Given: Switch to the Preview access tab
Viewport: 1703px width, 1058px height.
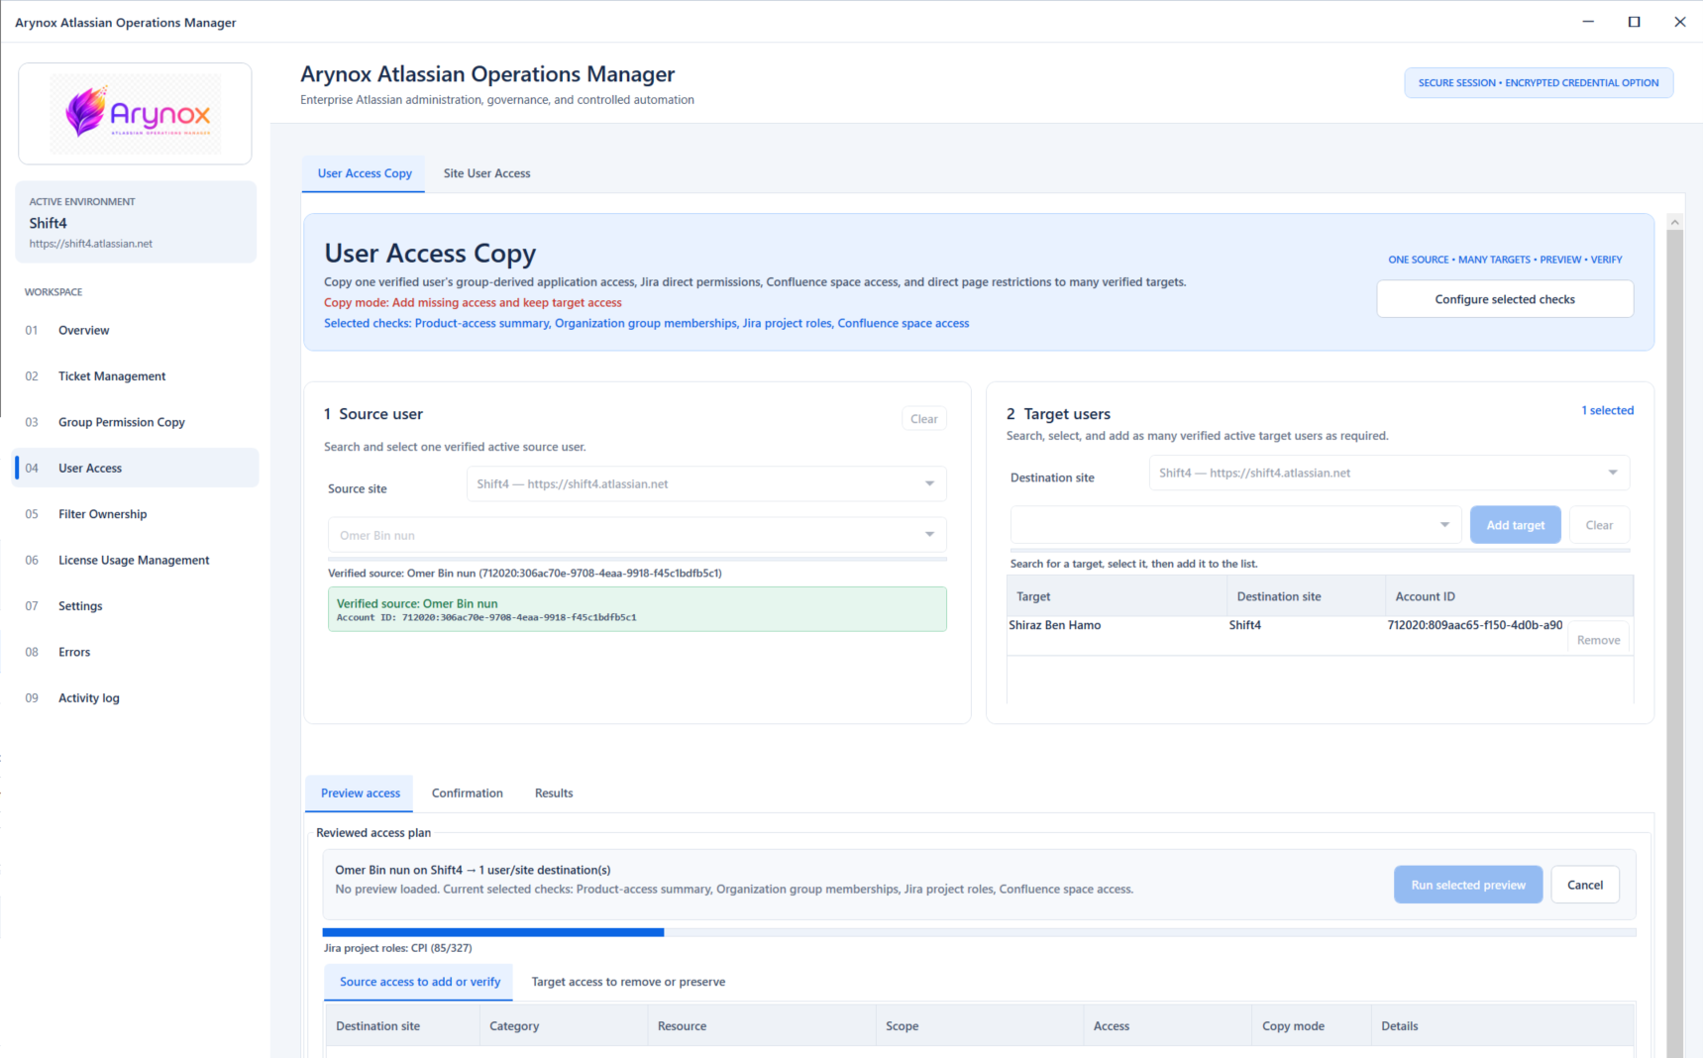Looking at the screenshot, I should click(x=360, y=793).
